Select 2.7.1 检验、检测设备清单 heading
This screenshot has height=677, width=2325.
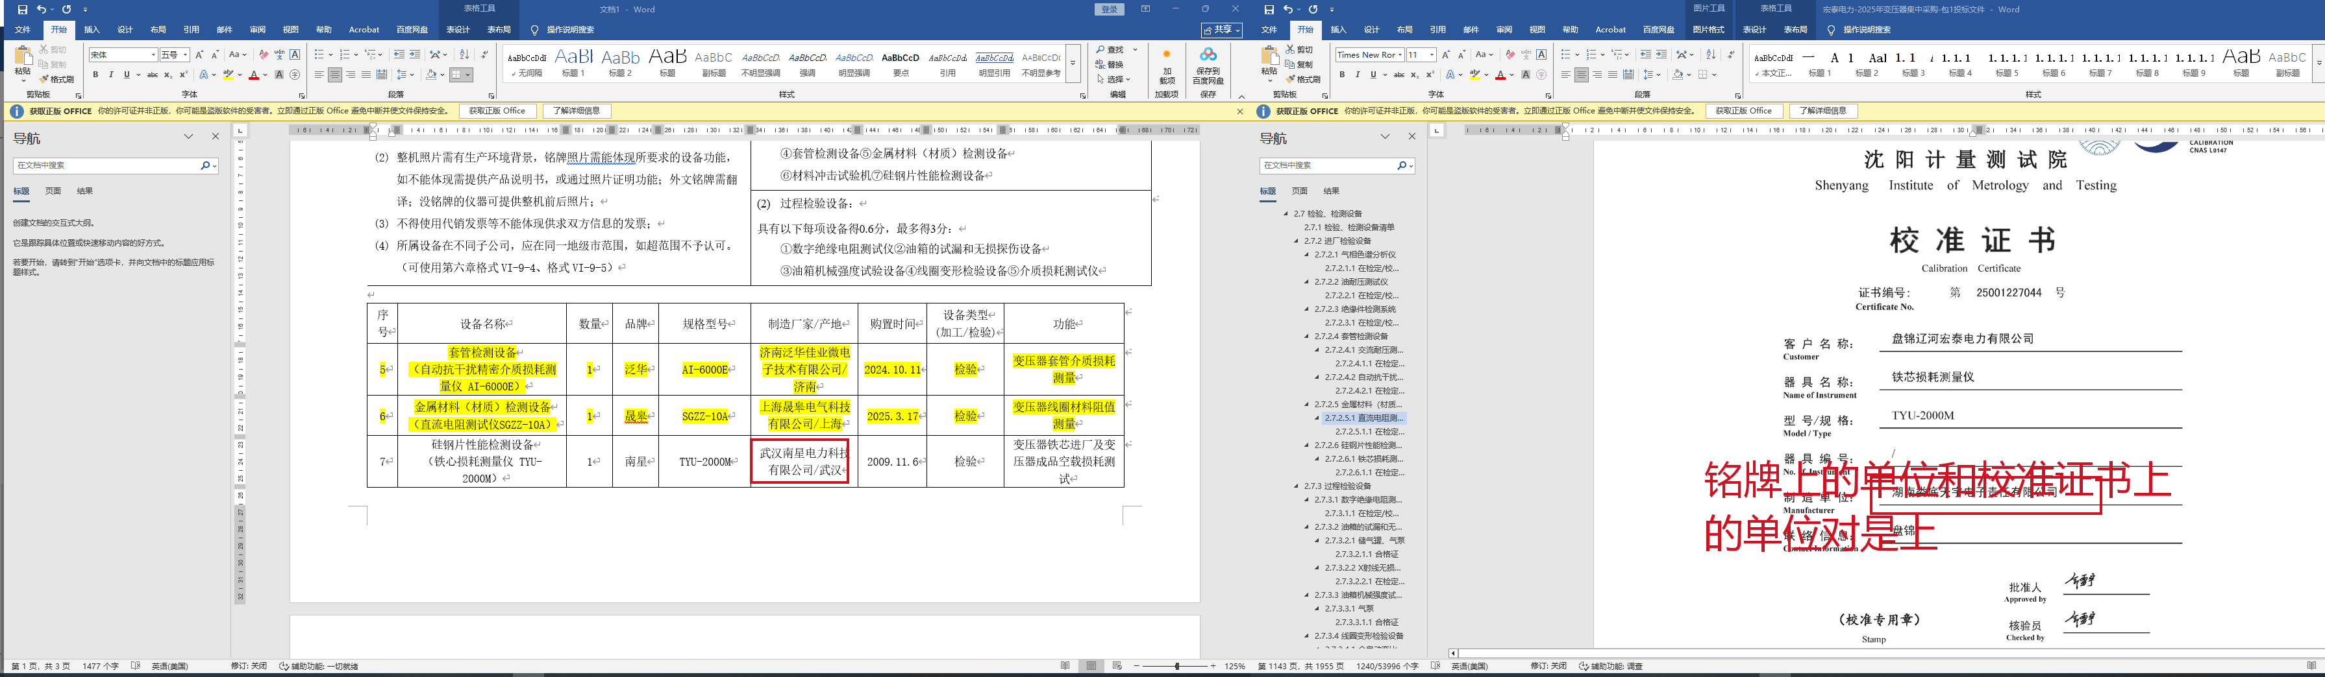[x=1349, y=228]
